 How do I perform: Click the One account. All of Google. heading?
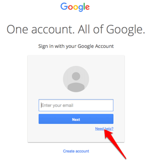pos(76,29)
